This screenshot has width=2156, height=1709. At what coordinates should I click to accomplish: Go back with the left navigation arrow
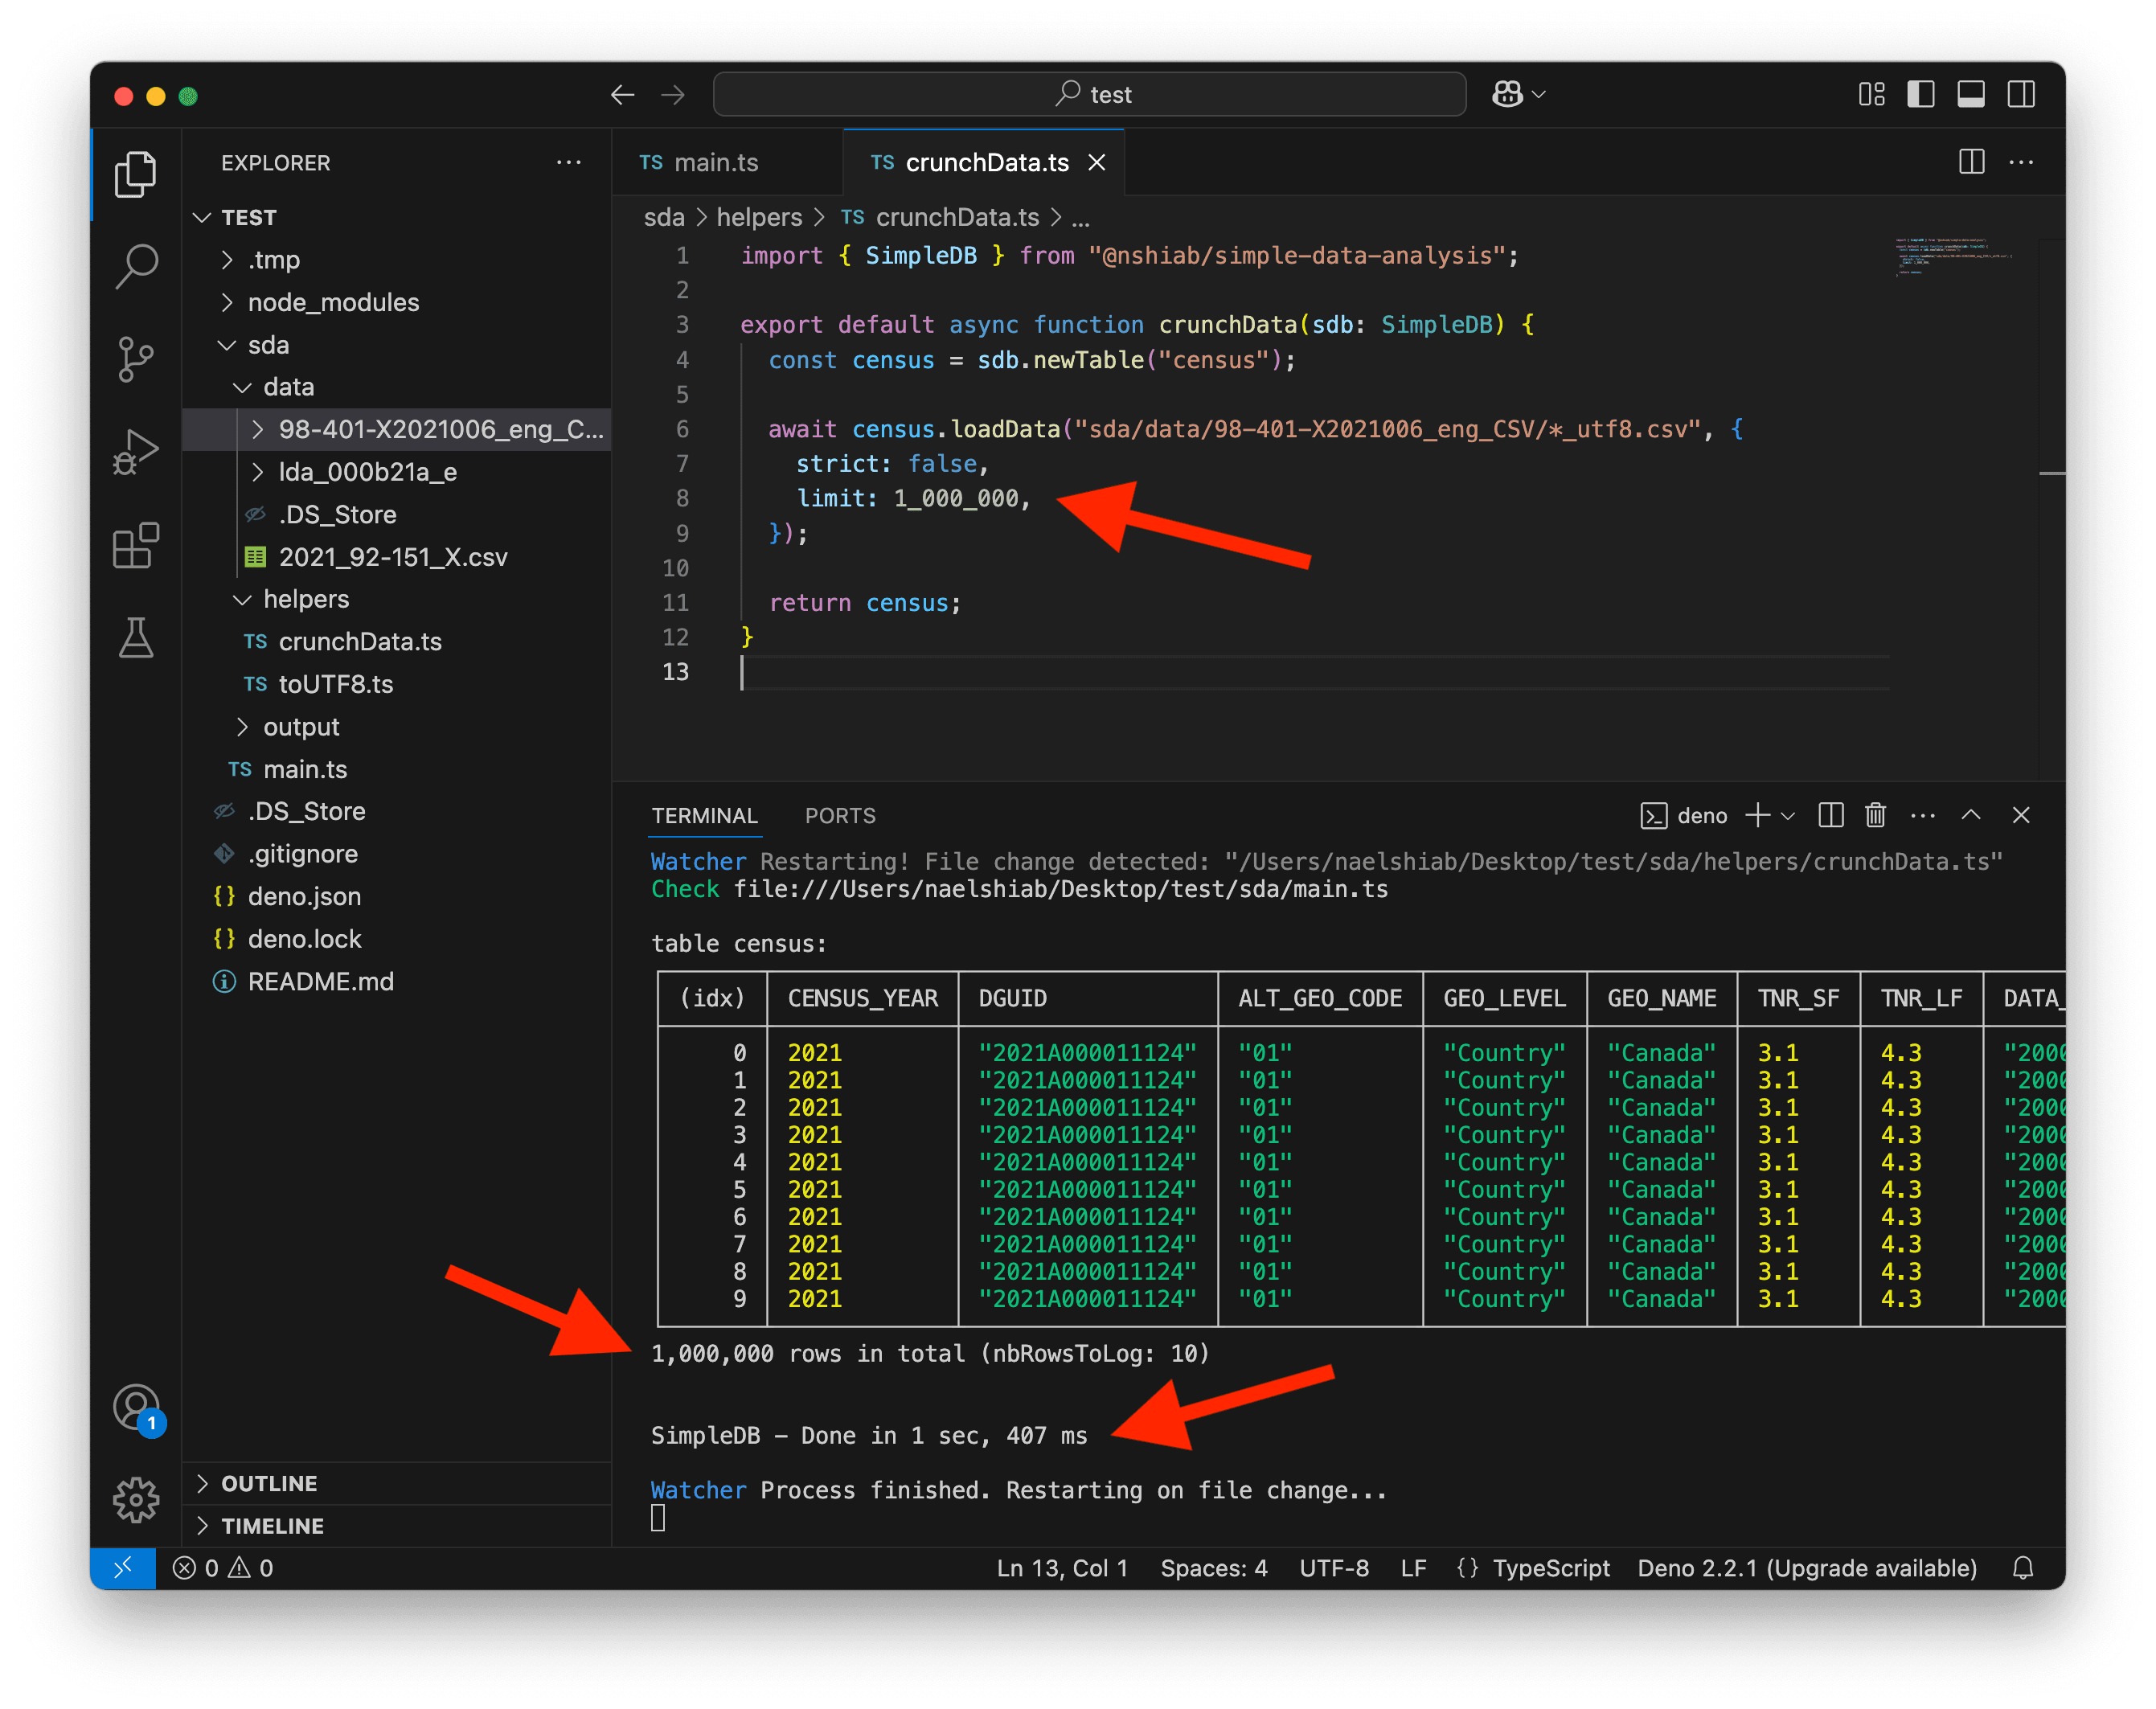(622, 95)
